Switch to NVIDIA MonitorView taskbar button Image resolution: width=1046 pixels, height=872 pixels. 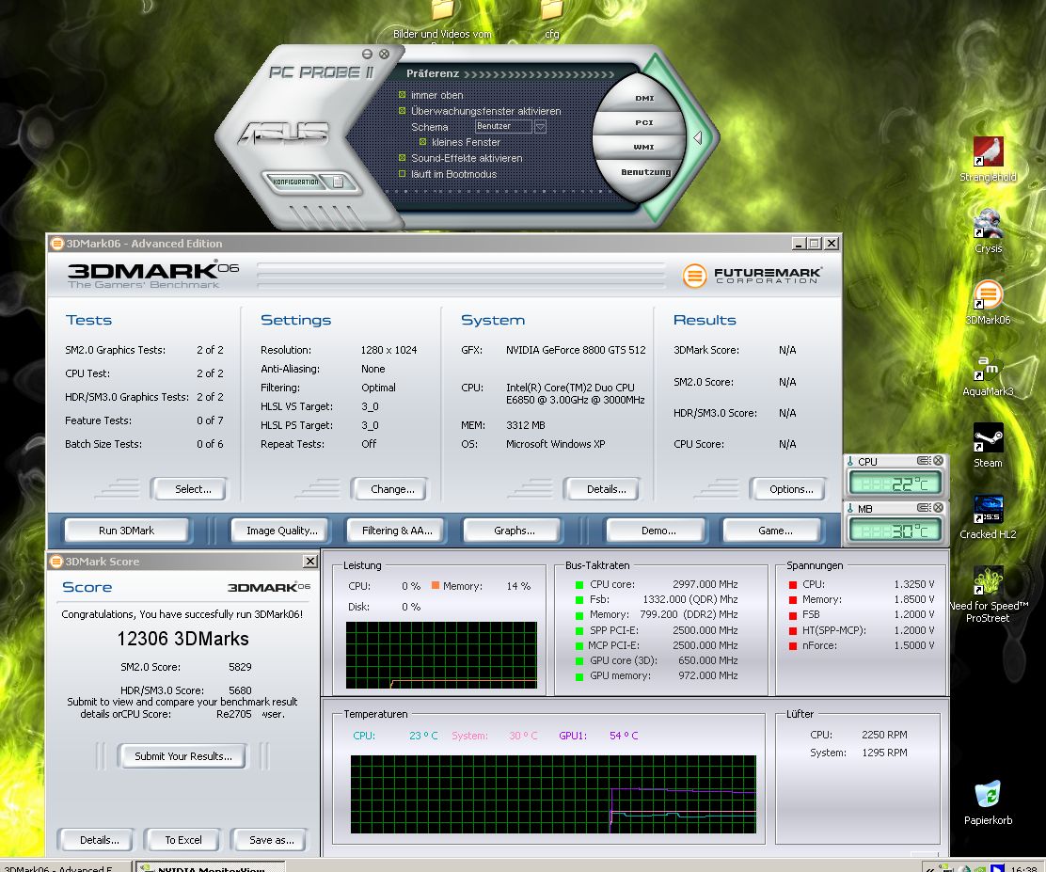(x=210, y=866)
